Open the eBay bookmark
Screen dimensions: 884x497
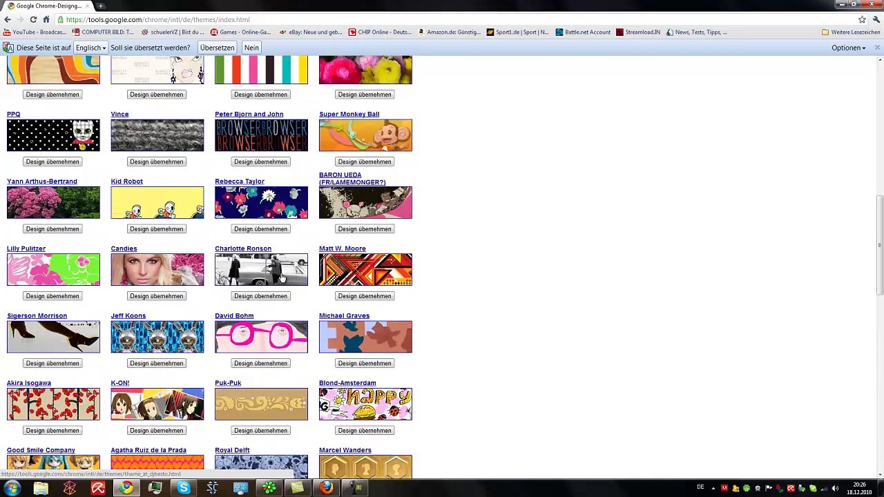(311, 32)
